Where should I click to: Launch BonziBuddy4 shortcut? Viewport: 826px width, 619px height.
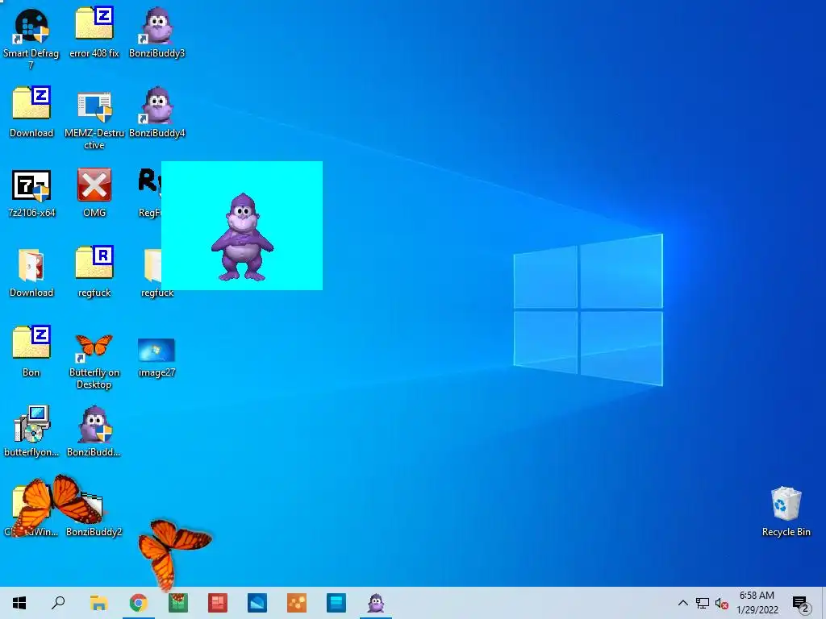tap(157, 111)
